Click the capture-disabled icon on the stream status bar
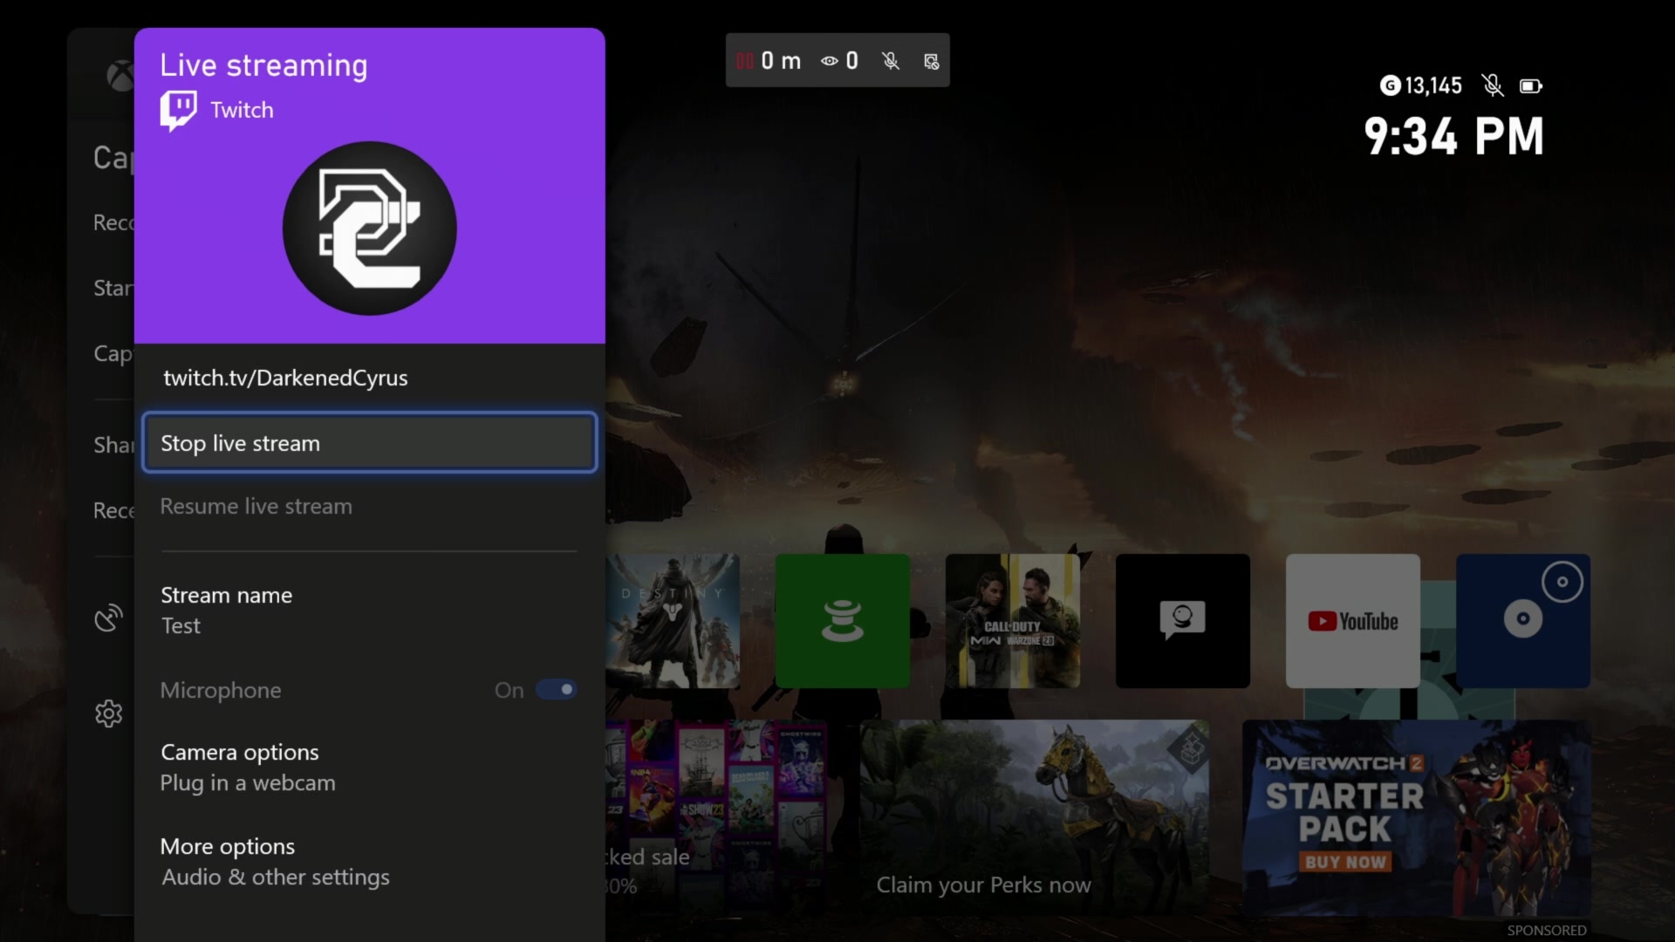1675x942 pixels. [931, 60]
